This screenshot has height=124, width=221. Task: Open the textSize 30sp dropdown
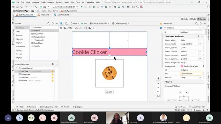click(200, 77)
